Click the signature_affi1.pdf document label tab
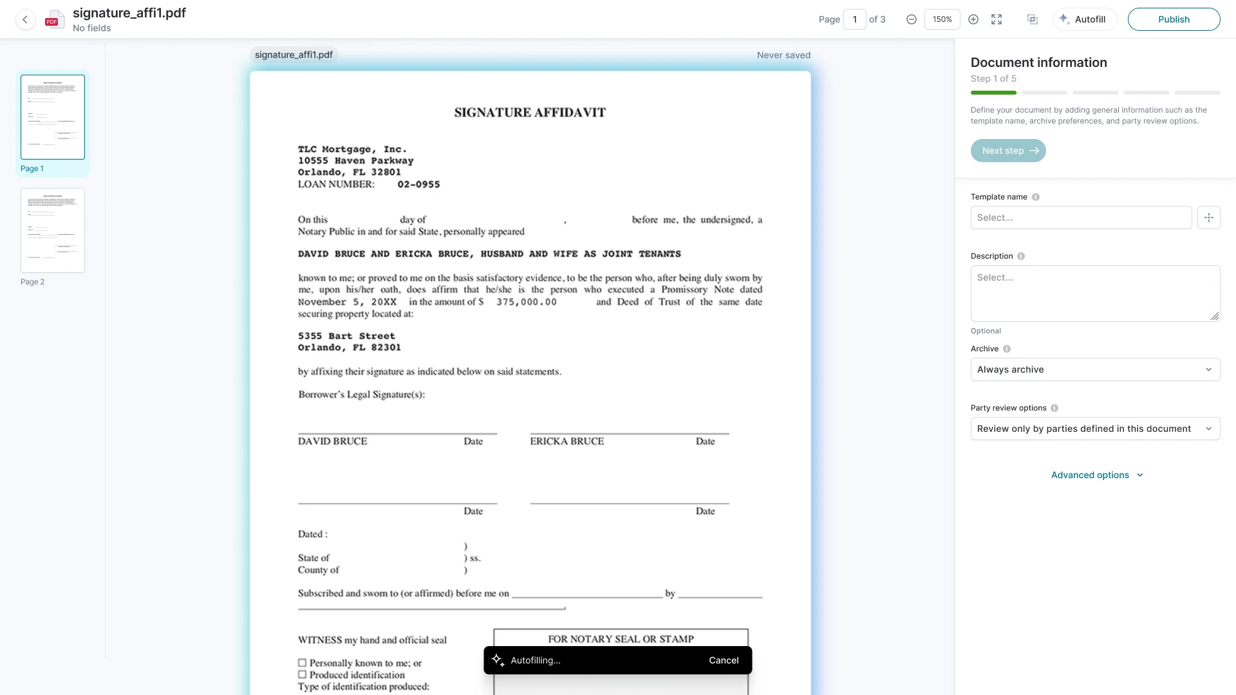The width and height of the screenshot is (1236, 695). (x=294, y=55)
